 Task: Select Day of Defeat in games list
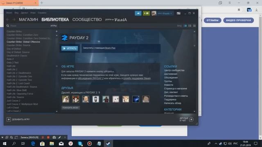point(14,49)
